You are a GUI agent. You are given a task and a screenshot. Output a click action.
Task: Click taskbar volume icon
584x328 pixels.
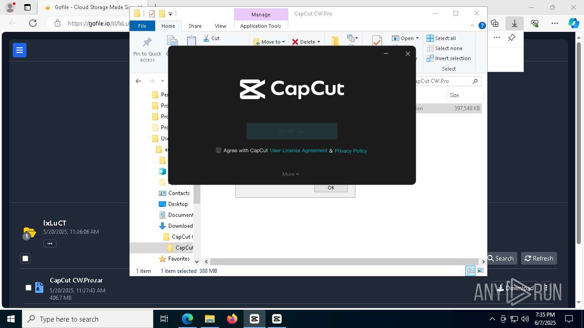525,319
